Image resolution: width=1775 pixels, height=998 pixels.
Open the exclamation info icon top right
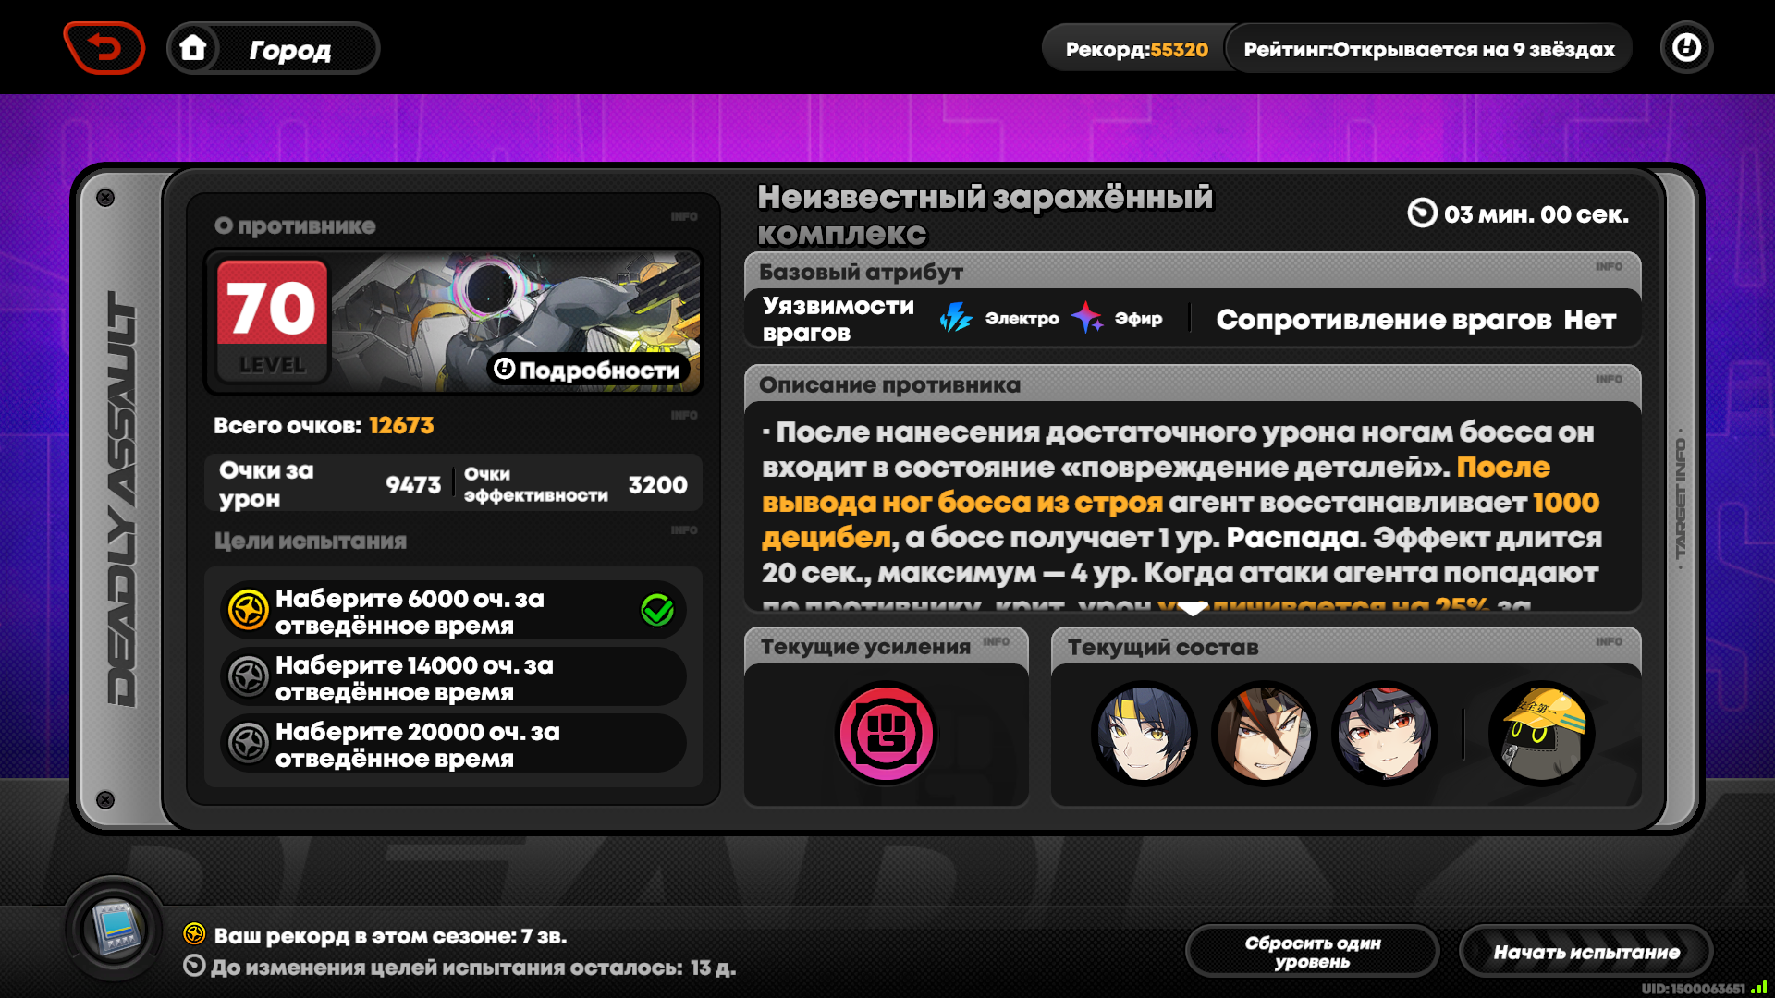pyautogui.click(x=1686, y=48)
